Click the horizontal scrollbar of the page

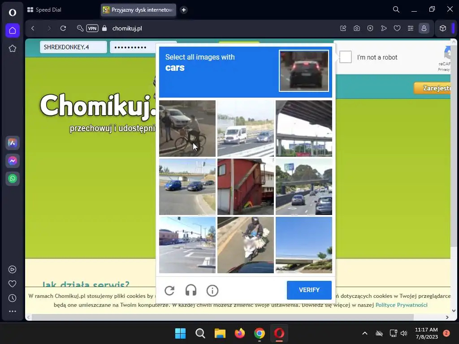click(x=222, y=317)
